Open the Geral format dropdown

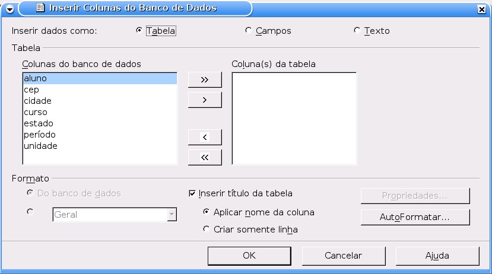(x=172, y=215)
